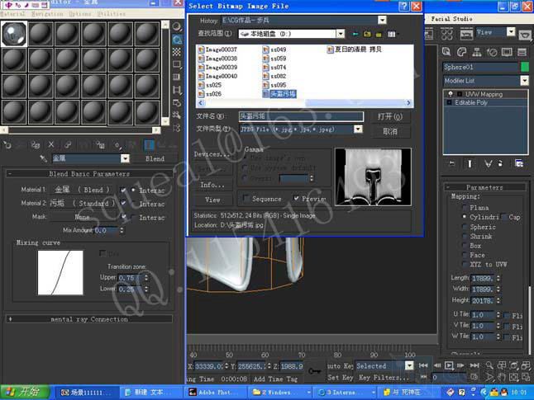Toggle the Material 1 enable checkbox
This screenshot has width=534, height=400.
click(123, 190)
